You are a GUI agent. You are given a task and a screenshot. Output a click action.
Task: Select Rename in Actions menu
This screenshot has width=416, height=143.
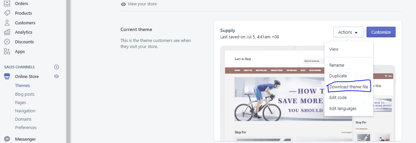pos(337,65)
